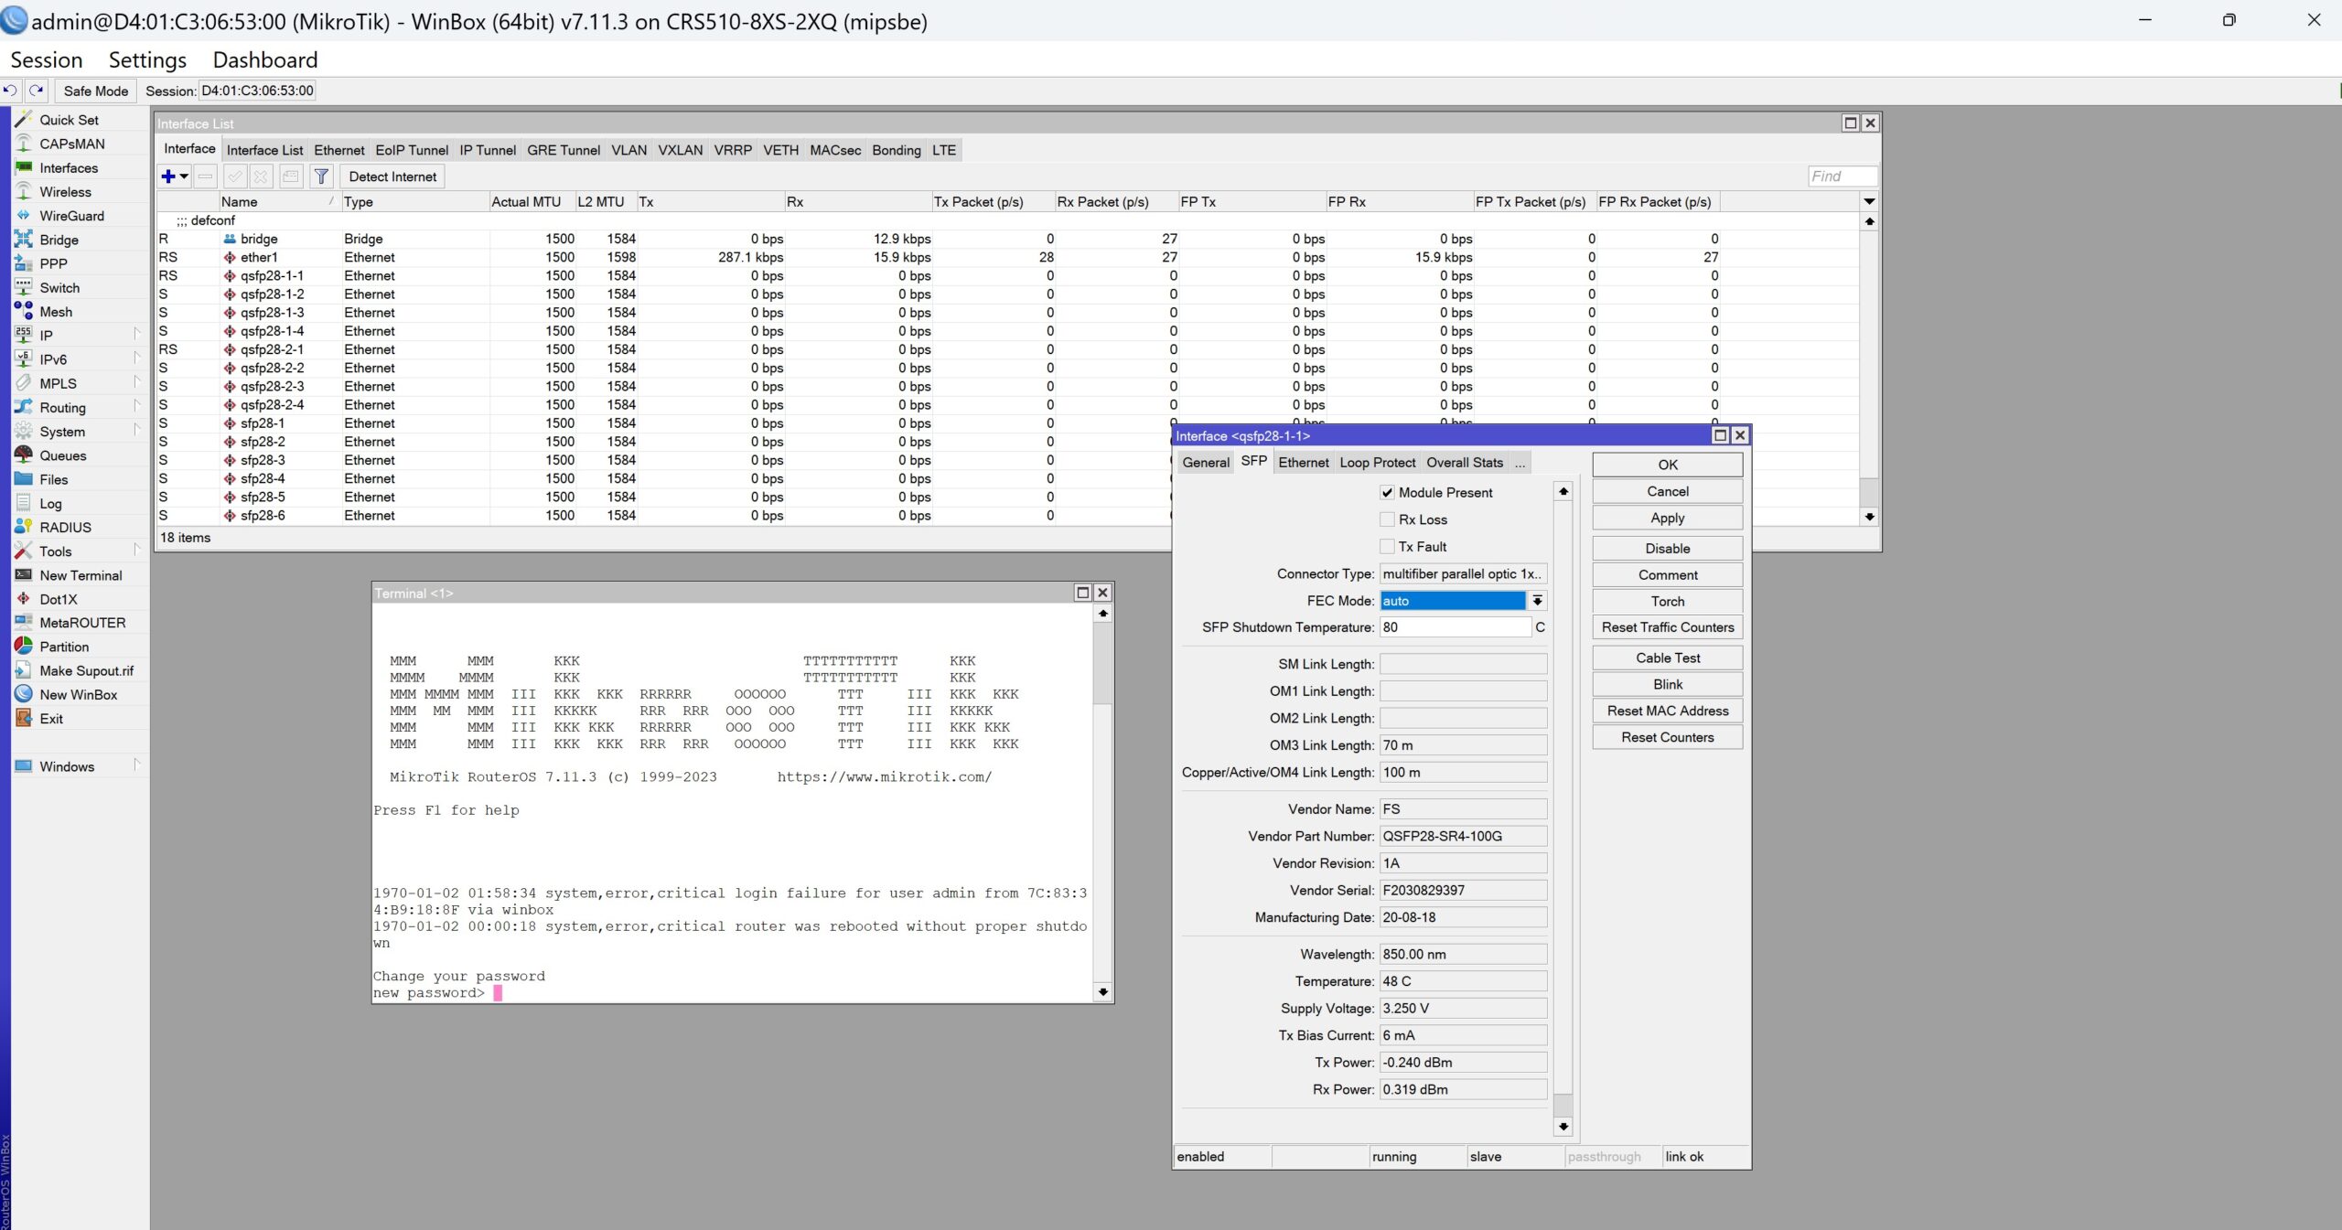The width and height of the screenshot is (2342, 1230).
Task: Click Make Supout.rif in sidebar
Action: click(86, 670)
